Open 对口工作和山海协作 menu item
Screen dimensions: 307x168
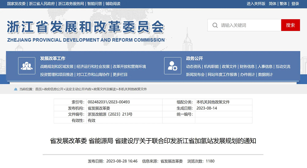93,75
